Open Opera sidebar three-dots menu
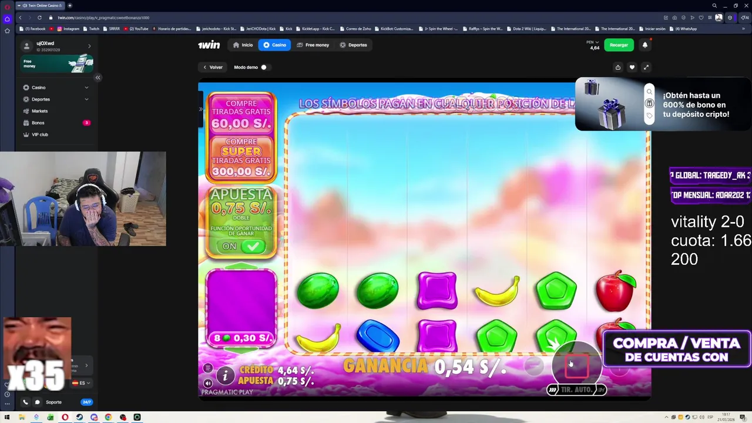Viewport: 752px width, 423px height. (x=7, y=404)
